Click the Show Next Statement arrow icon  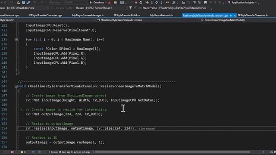(147, 3)
